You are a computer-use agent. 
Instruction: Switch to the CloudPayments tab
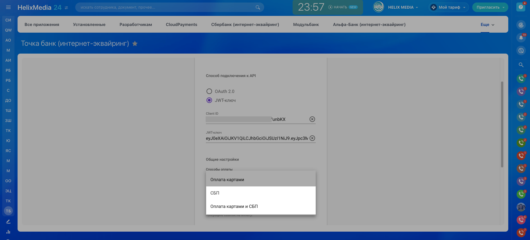point(181,25)
